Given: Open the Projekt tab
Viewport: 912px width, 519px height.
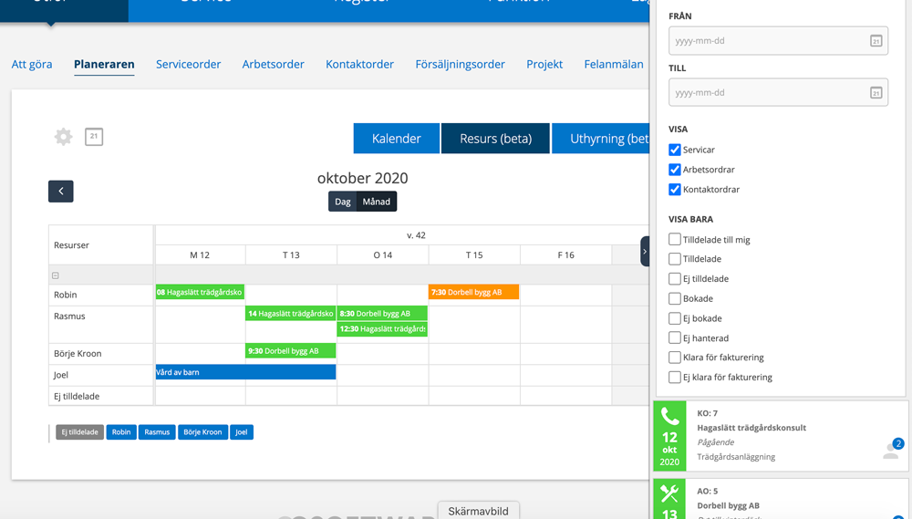Looking at the screenshot, I should point(544,64).
